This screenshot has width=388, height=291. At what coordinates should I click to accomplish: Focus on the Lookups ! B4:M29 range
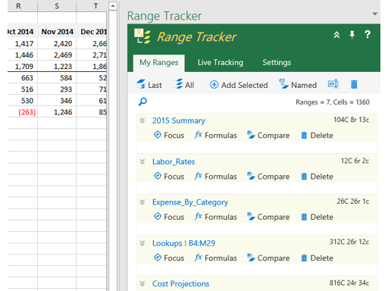click(169, 258)
